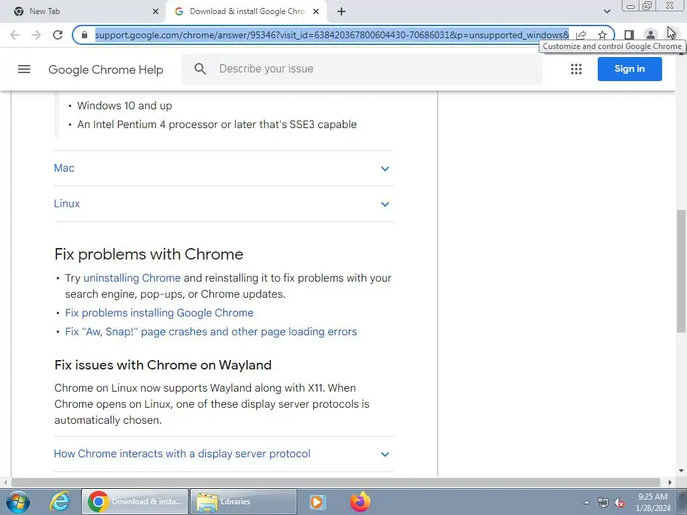Open the clock showing 9:25 AM
Image resolution: width=687 pixels, height=515 pixels.
point(653,502)
